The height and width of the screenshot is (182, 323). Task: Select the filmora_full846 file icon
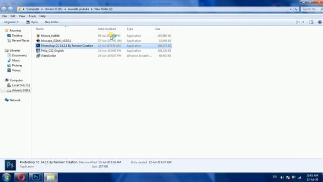[x=38, y=36]
